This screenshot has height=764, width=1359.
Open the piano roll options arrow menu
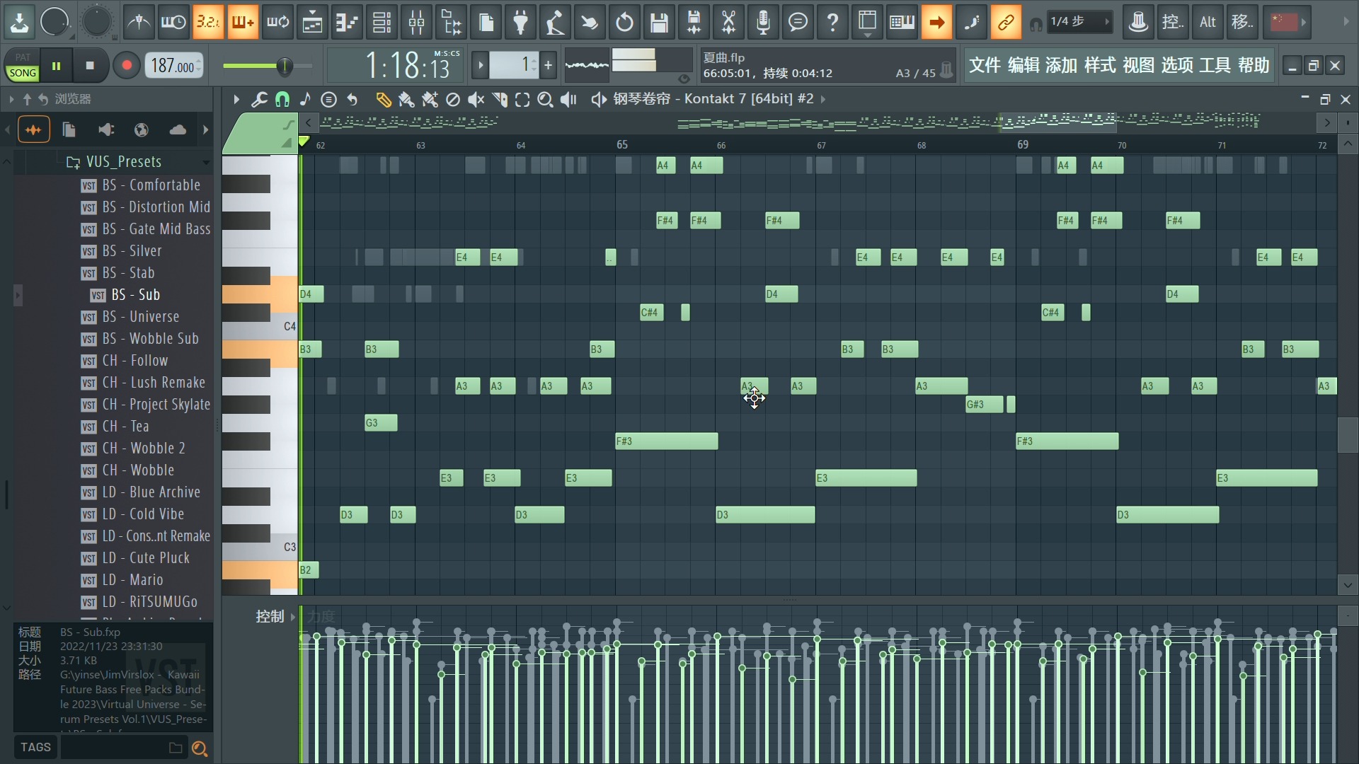click(236, 100)
